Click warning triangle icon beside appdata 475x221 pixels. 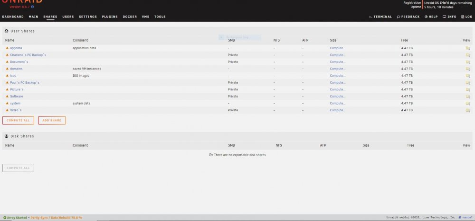(7, 48)
